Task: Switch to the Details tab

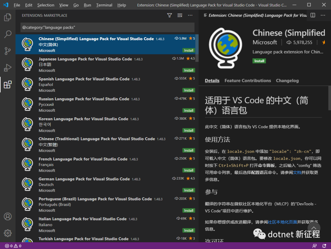Action: (212, 81)
